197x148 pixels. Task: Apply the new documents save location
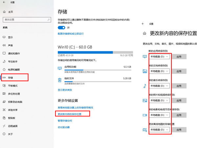coord(179,71)
